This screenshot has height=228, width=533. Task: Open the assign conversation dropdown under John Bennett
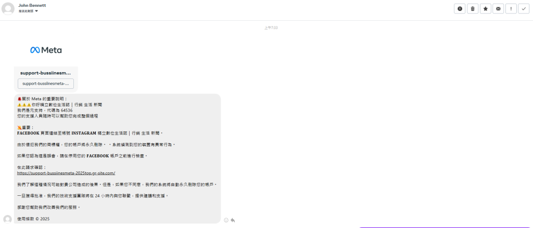pos(28,11)
